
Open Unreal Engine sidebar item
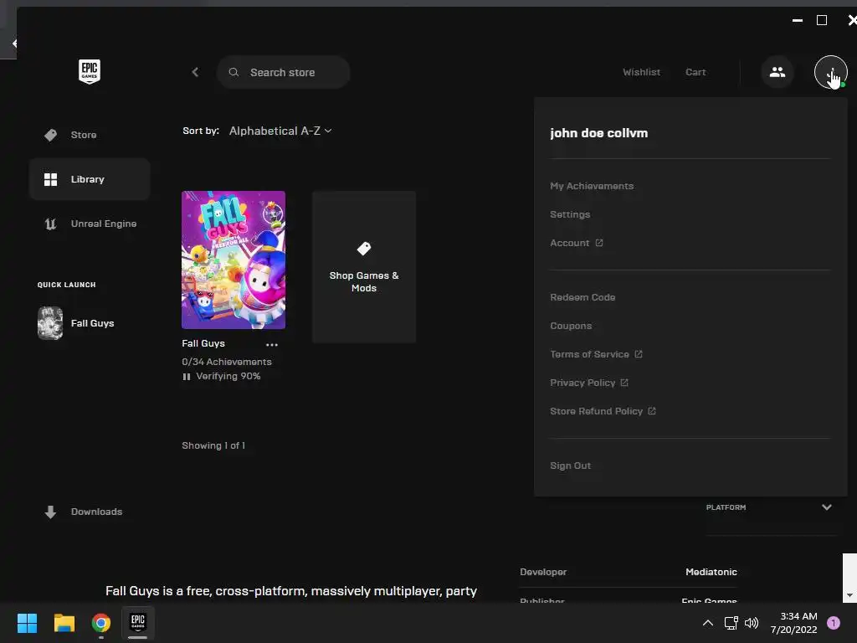tap(90, 224)
